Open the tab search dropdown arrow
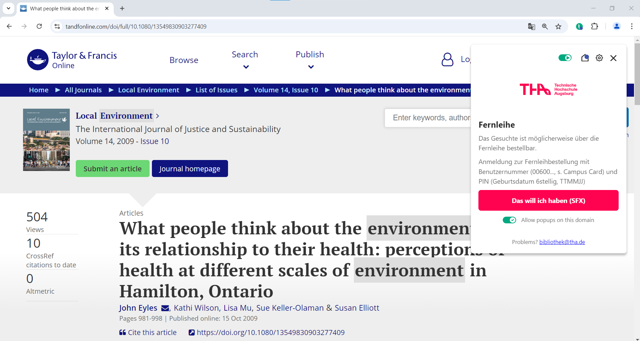This screenshot has width=640, height=341. pos(8,8)
